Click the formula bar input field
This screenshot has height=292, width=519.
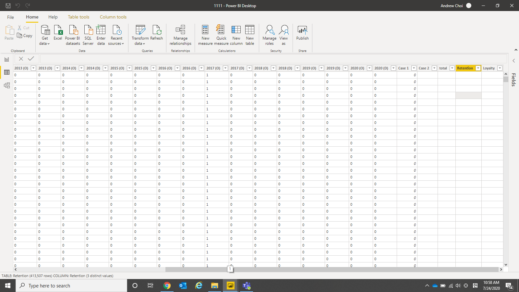273,59
